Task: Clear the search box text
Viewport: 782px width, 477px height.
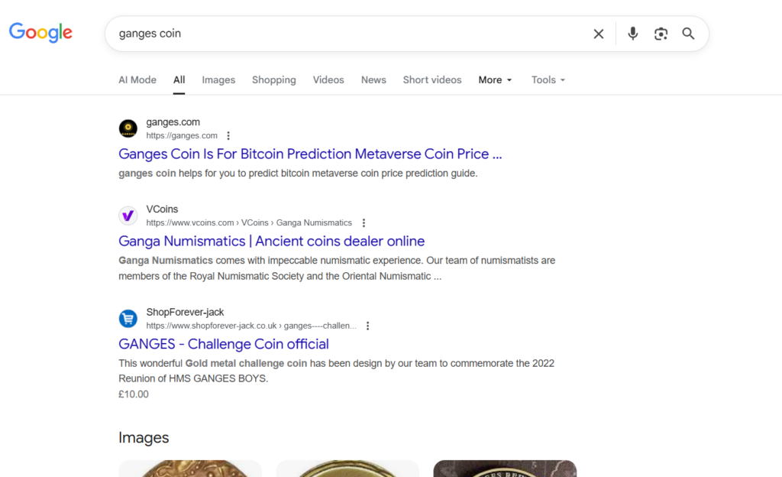Action: pos(599,34)
